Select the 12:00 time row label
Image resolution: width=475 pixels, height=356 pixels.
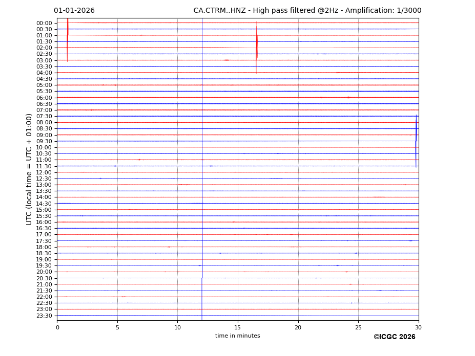point(44,172)
